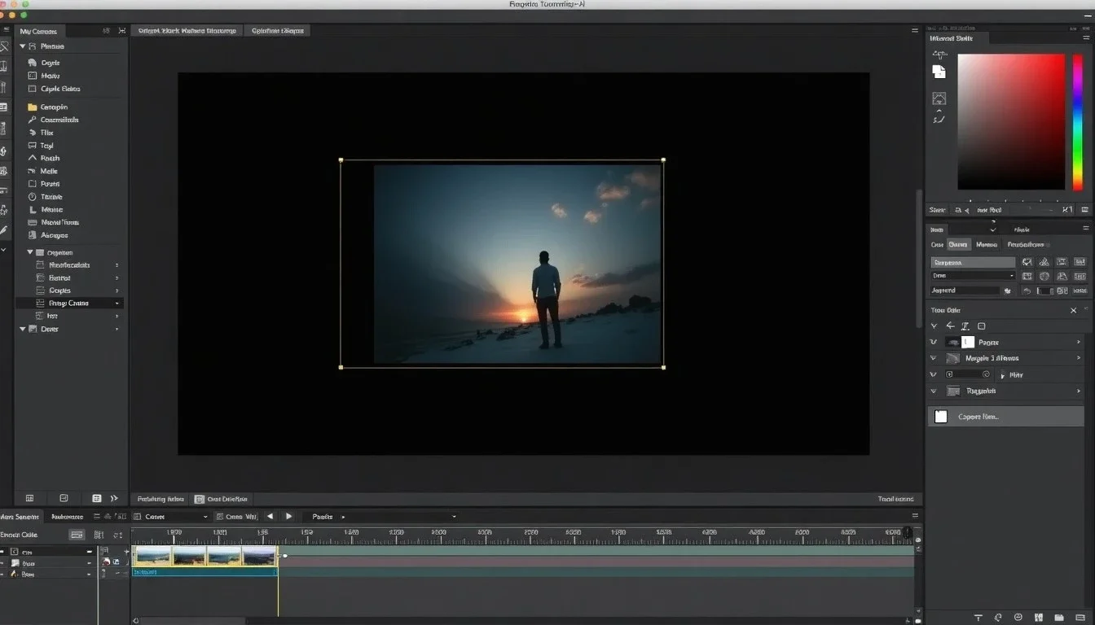
Task: Click the grid icon at bottom of left panel
Action: coord(30,498)
